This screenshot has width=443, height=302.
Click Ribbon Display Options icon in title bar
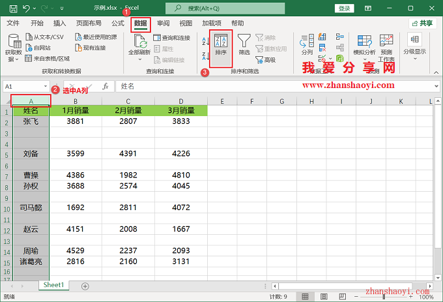(x=368, y=8)
